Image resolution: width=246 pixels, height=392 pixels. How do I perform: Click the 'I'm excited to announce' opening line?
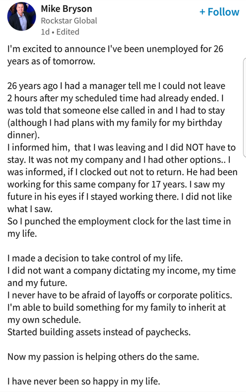(115, 55)
